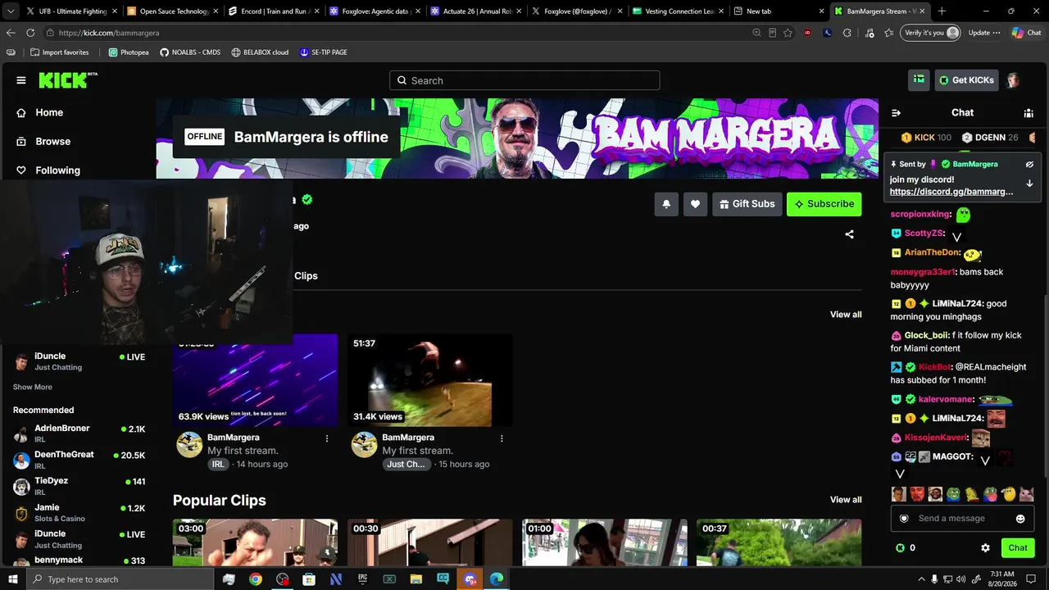Open the discord.gg/bammargera link
The image size is (1049, 590).
[x=951, y=192]
